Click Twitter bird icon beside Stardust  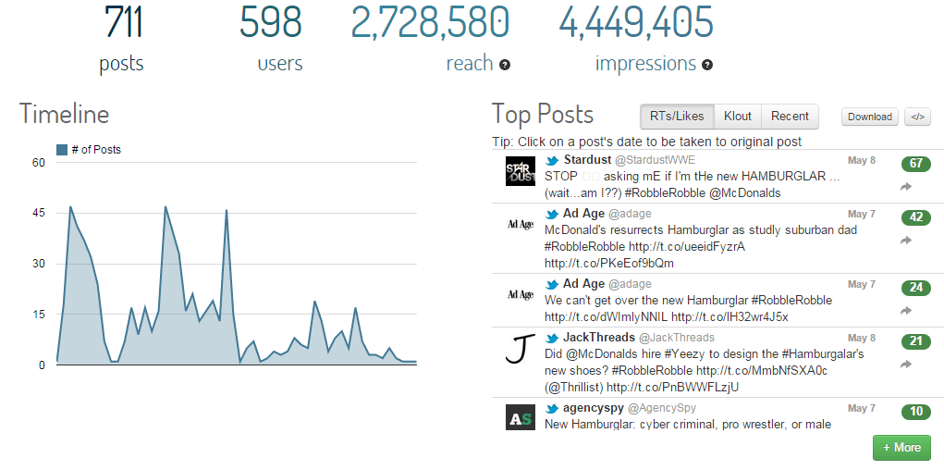pyautogui.click(x=553, y=161)
